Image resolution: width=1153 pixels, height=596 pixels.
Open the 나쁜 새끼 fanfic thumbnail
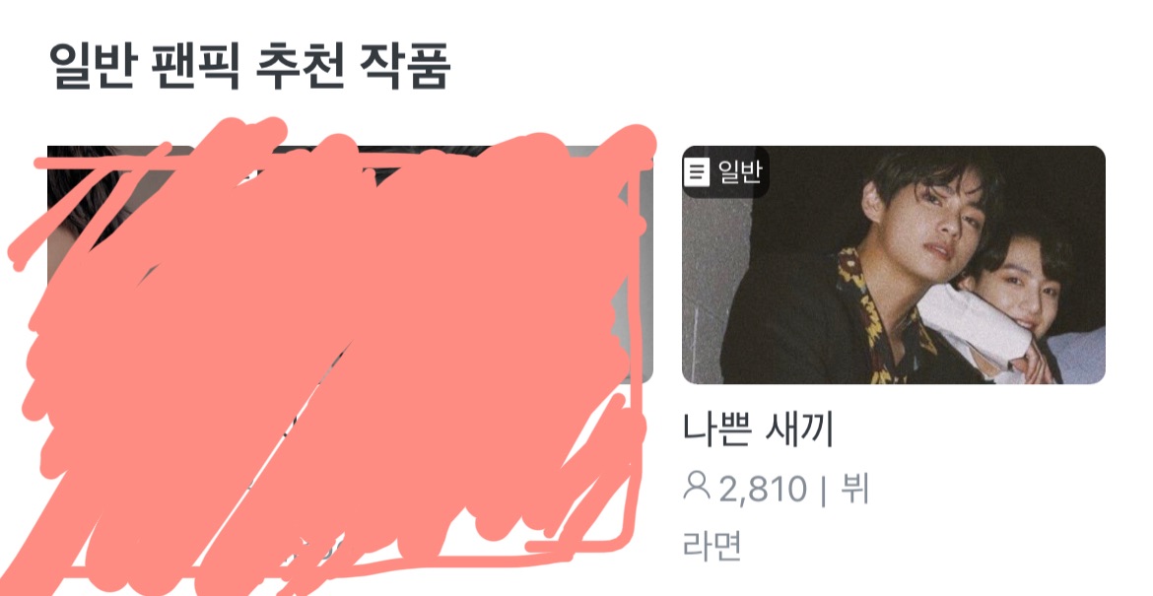[894, 265]
